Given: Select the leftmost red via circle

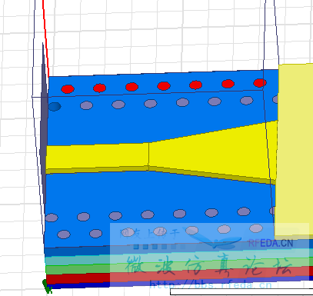Looking at the screenshot, I should click(x=68, y=89).
